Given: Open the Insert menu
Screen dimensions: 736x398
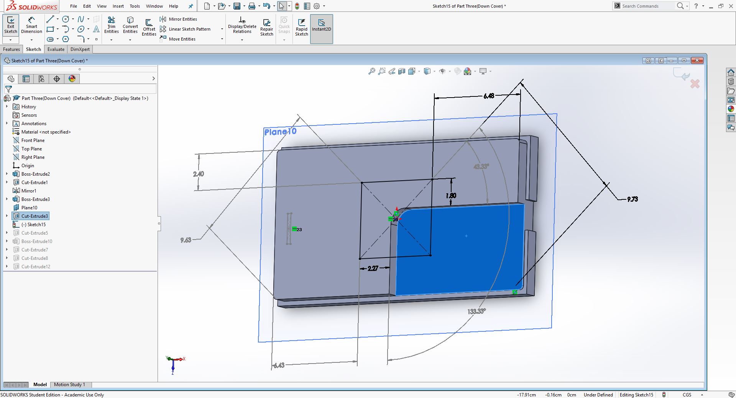Looking at the screenshot, I should [118, 6].
